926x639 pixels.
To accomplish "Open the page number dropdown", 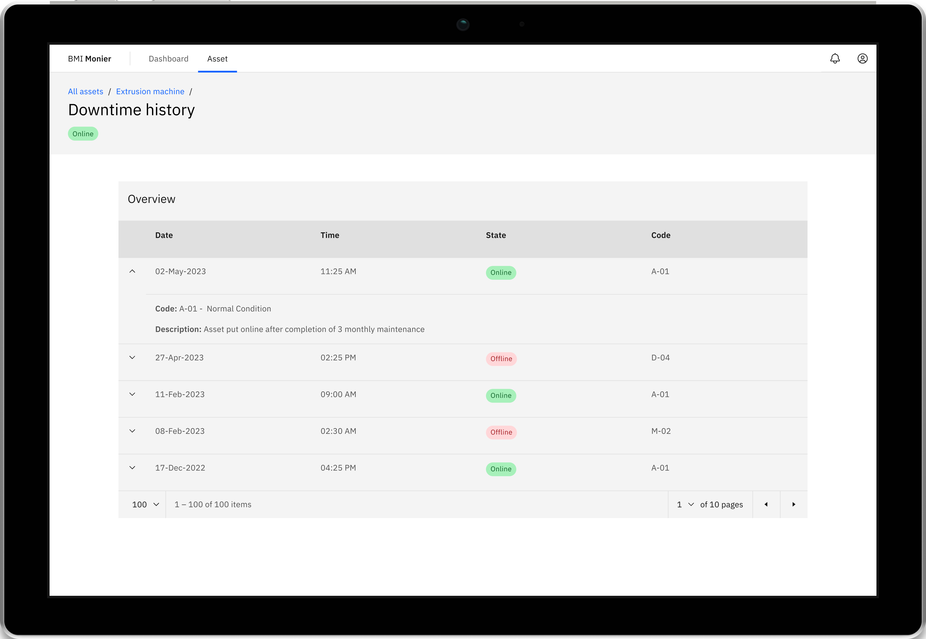I will point(685,505).
